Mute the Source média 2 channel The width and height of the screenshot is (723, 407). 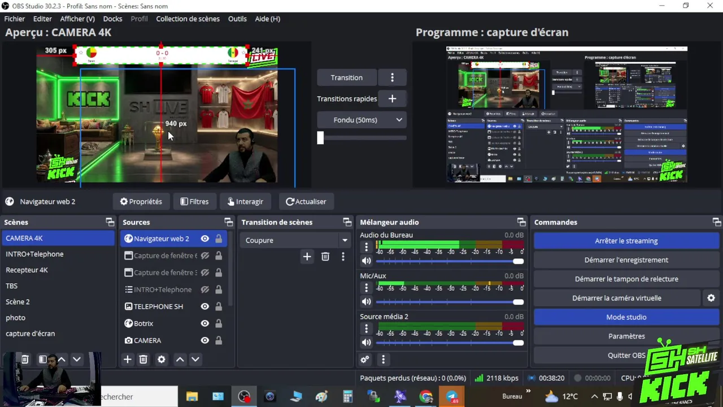tap(367, 343)
